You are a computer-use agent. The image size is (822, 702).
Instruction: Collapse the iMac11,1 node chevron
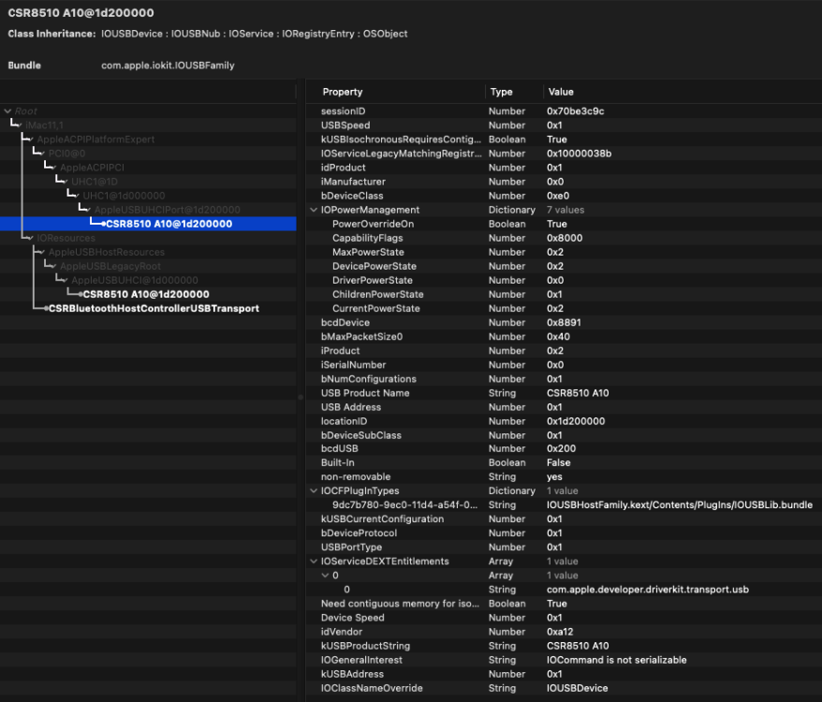[x=20, y=125]
